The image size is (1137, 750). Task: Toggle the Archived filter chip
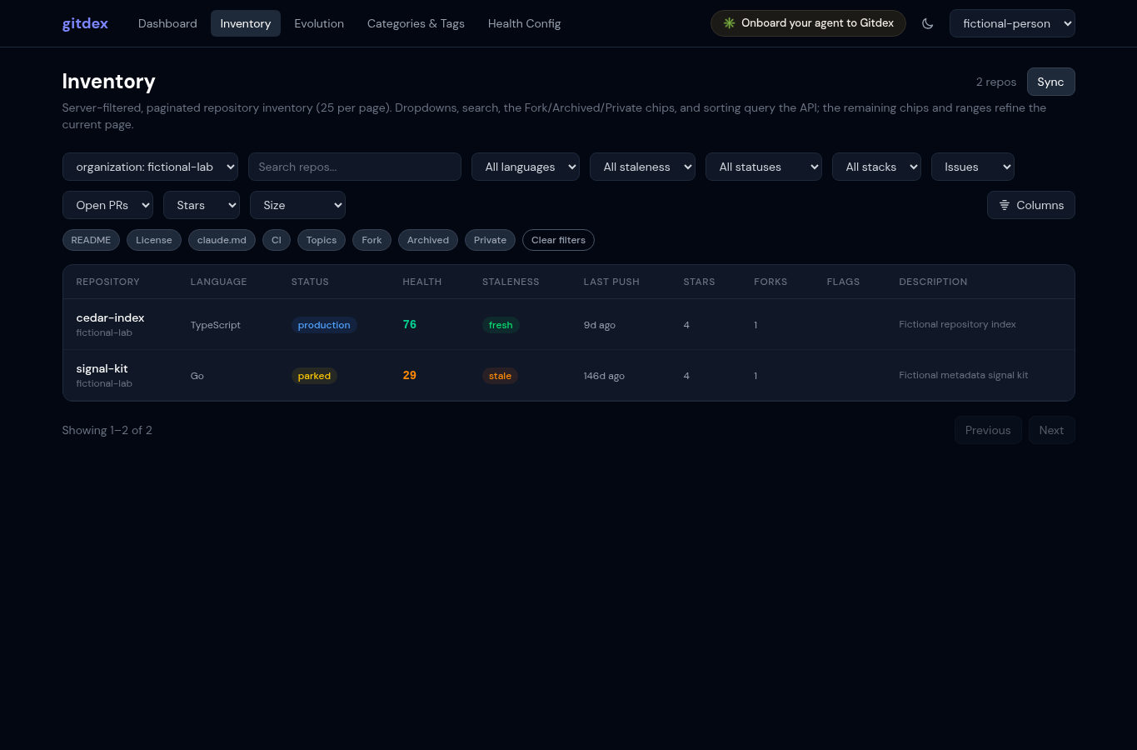tap(428, 240)
